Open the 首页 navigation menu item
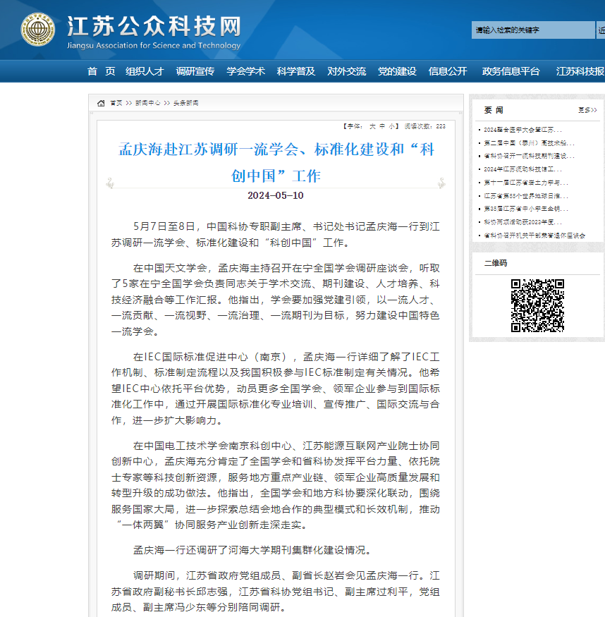 coord(101,71)
